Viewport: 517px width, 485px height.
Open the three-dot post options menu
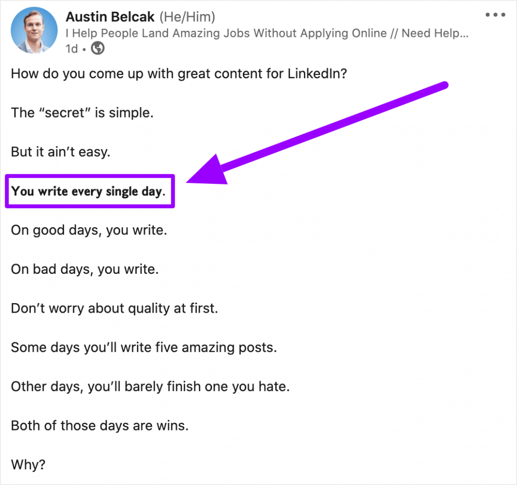(495, 15)
